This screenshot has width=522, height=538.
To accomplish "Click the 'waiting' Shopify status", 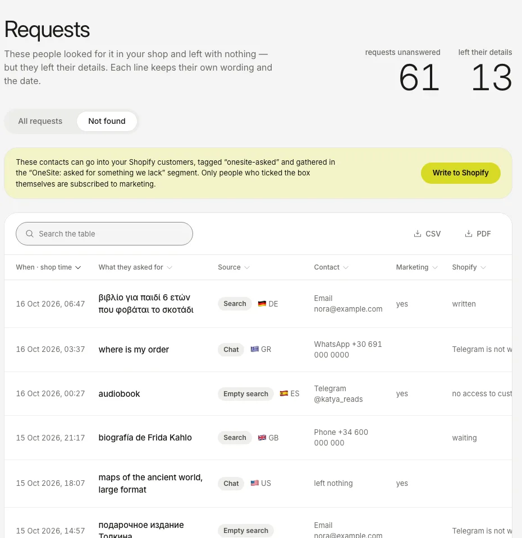I will 464,438.
